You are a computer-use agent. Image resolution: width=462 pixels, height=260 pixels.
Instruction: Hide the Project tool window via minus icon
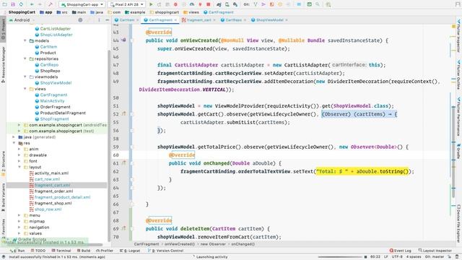click(107, 20)
